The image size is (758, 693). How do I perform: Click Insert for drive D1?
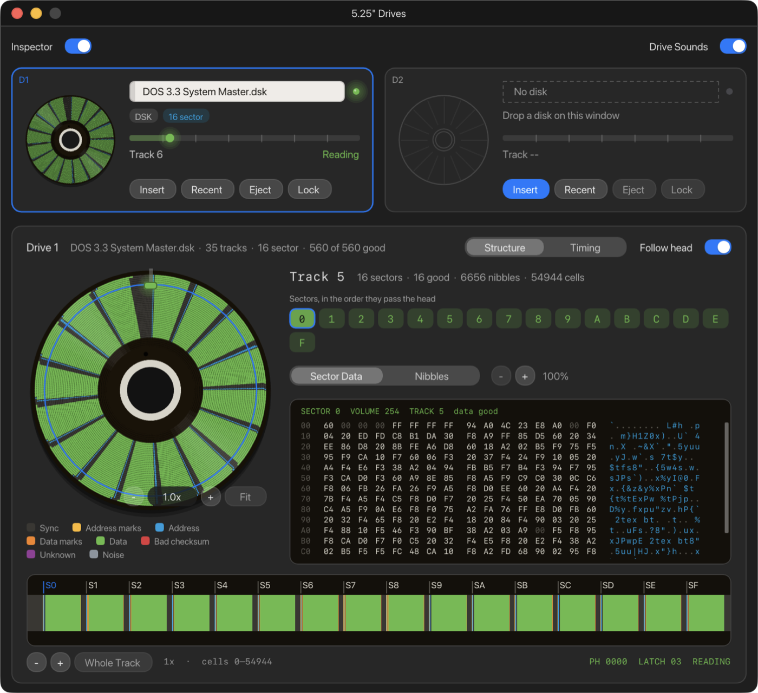click(x=152, y=189)
